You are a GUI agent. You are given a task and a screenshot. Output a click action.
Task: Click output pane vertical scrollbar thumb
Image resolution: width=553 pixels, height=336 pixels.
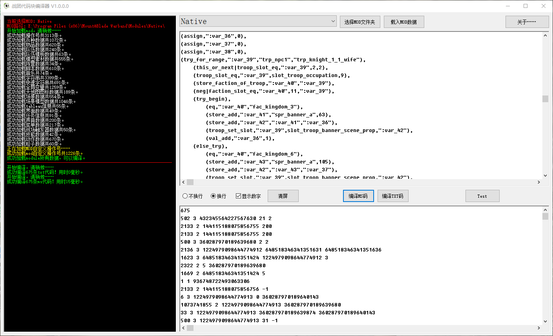click(x=545, y=216)
